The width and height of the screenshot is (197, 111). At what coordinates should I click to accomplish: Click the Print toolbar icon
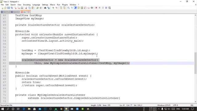(22, 8)
